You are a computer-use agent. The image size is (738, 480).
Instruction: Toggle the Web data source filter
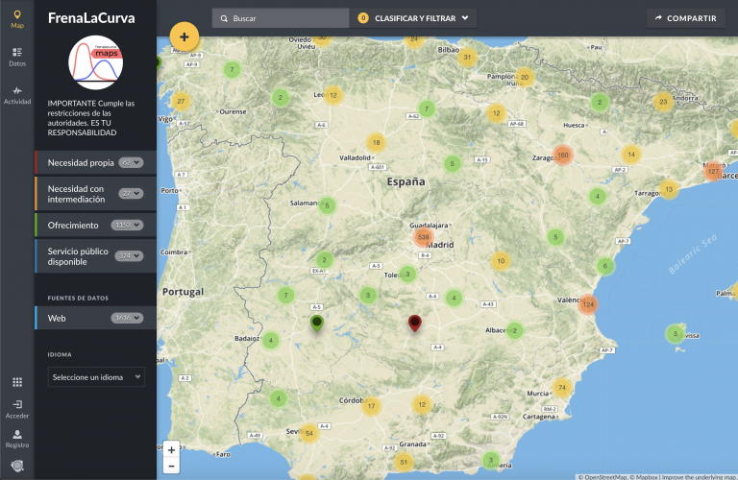point(56,317)
